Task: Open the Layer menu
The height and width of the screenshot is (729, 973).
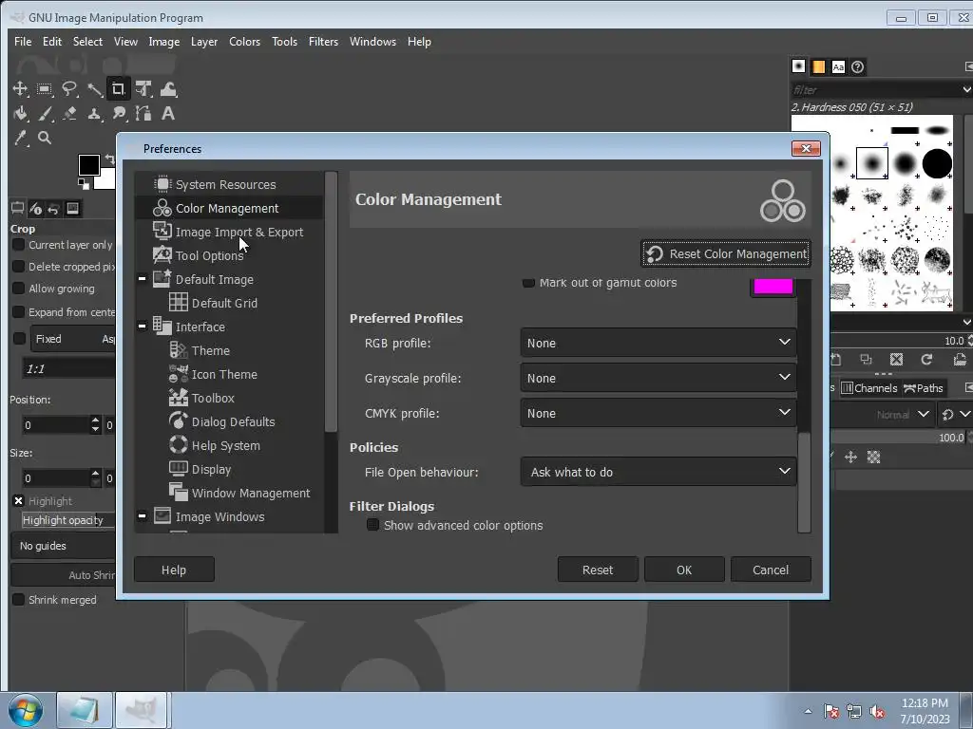Action: pos(204,42)
